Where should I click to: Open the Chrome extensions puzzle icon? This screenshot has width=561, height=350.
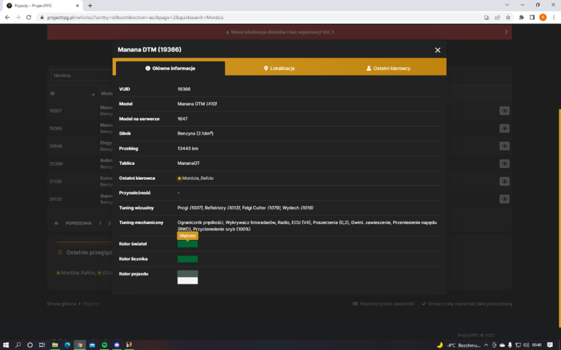[521, 17]
